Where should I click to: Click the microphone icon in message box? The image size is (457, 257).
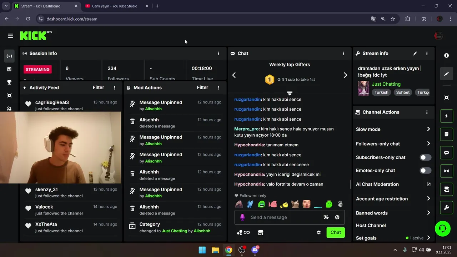click(242, 217)
